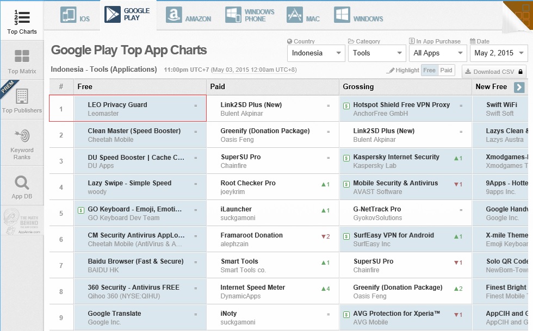Open the In App Purchase dropdown
Viewport: 533px width, 331px height.
tap(437, 53)
